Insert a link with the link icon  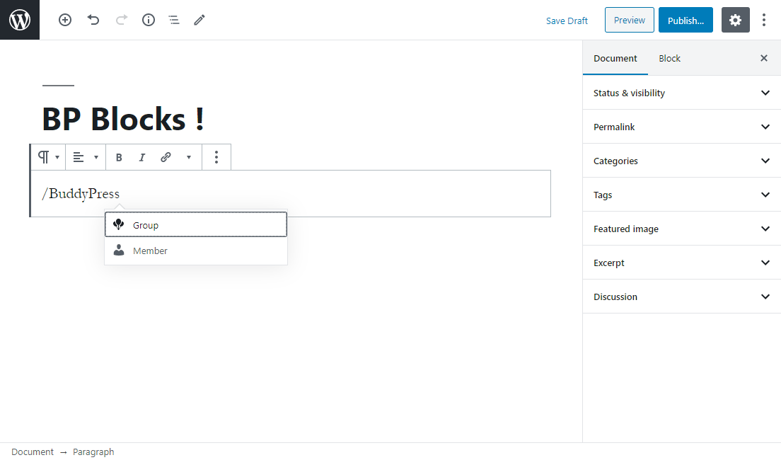(x=166, y=157)
